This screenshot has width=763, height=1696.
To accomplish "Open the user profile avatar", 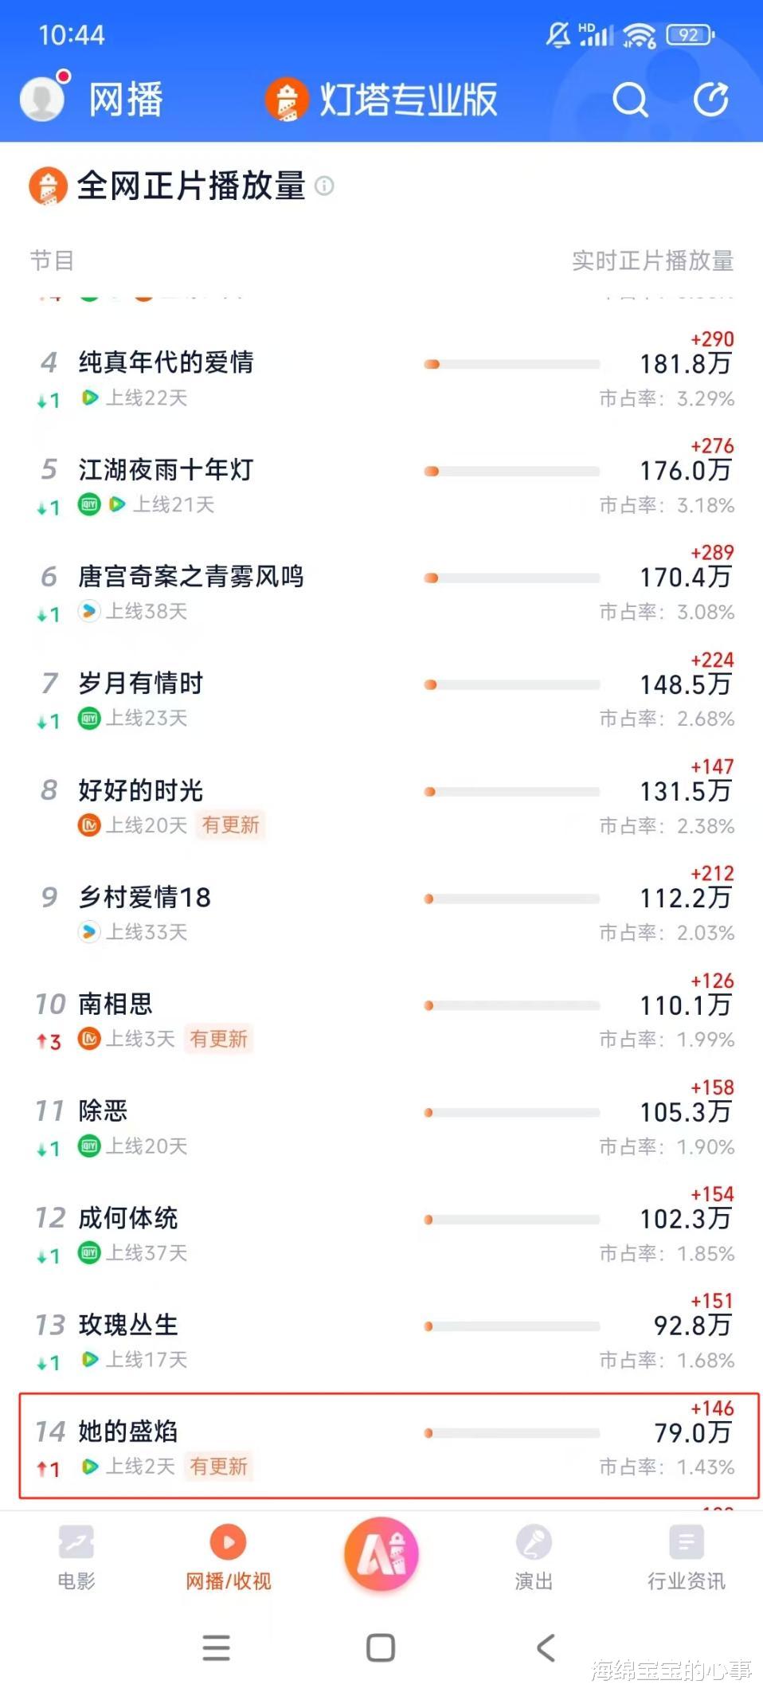I will (x=43, y=99).
